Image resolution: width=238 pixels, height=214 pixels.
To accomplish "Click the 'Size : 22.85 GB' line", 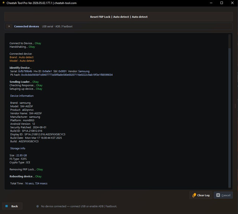I will coord(18,155).
